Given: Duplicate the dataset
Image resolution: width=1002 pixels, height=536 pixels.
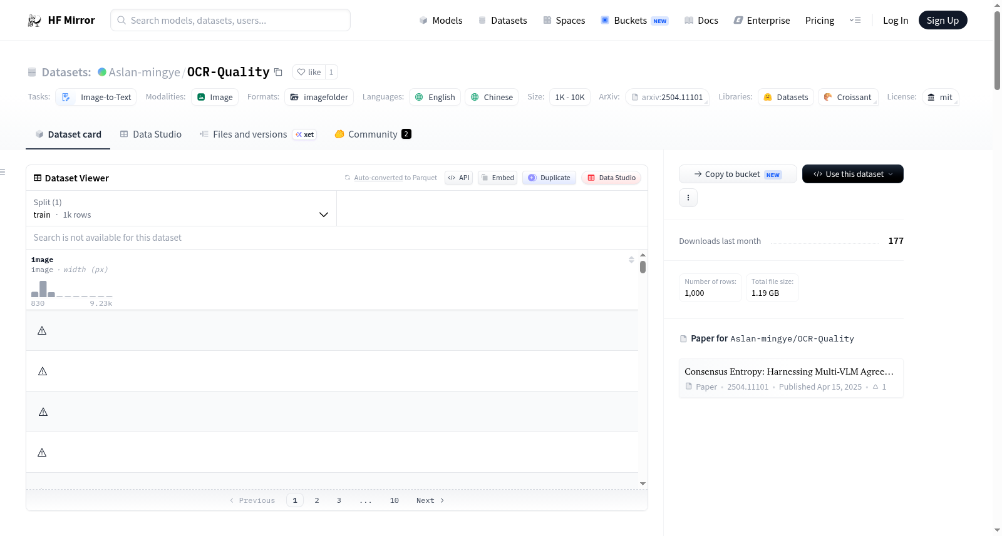Looking at the screenshot, I should coord(549,178).
